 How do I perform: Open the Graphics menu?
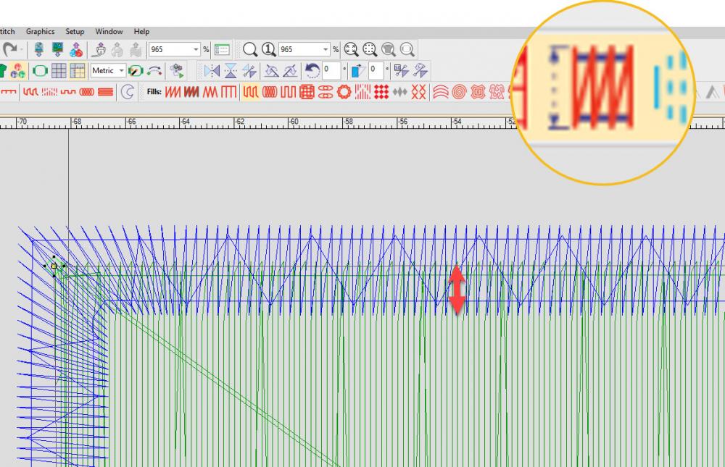[x=40, y=32]
